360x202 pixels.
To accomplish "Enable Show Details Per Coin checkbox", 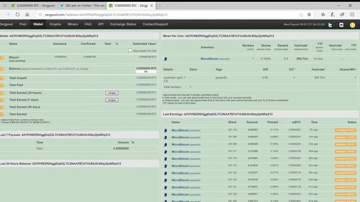I will click(x=130, y=50).
